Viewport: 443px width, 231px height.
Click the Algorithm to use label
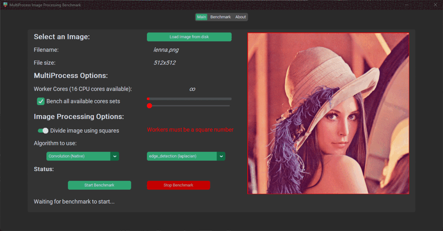point(55,143)
